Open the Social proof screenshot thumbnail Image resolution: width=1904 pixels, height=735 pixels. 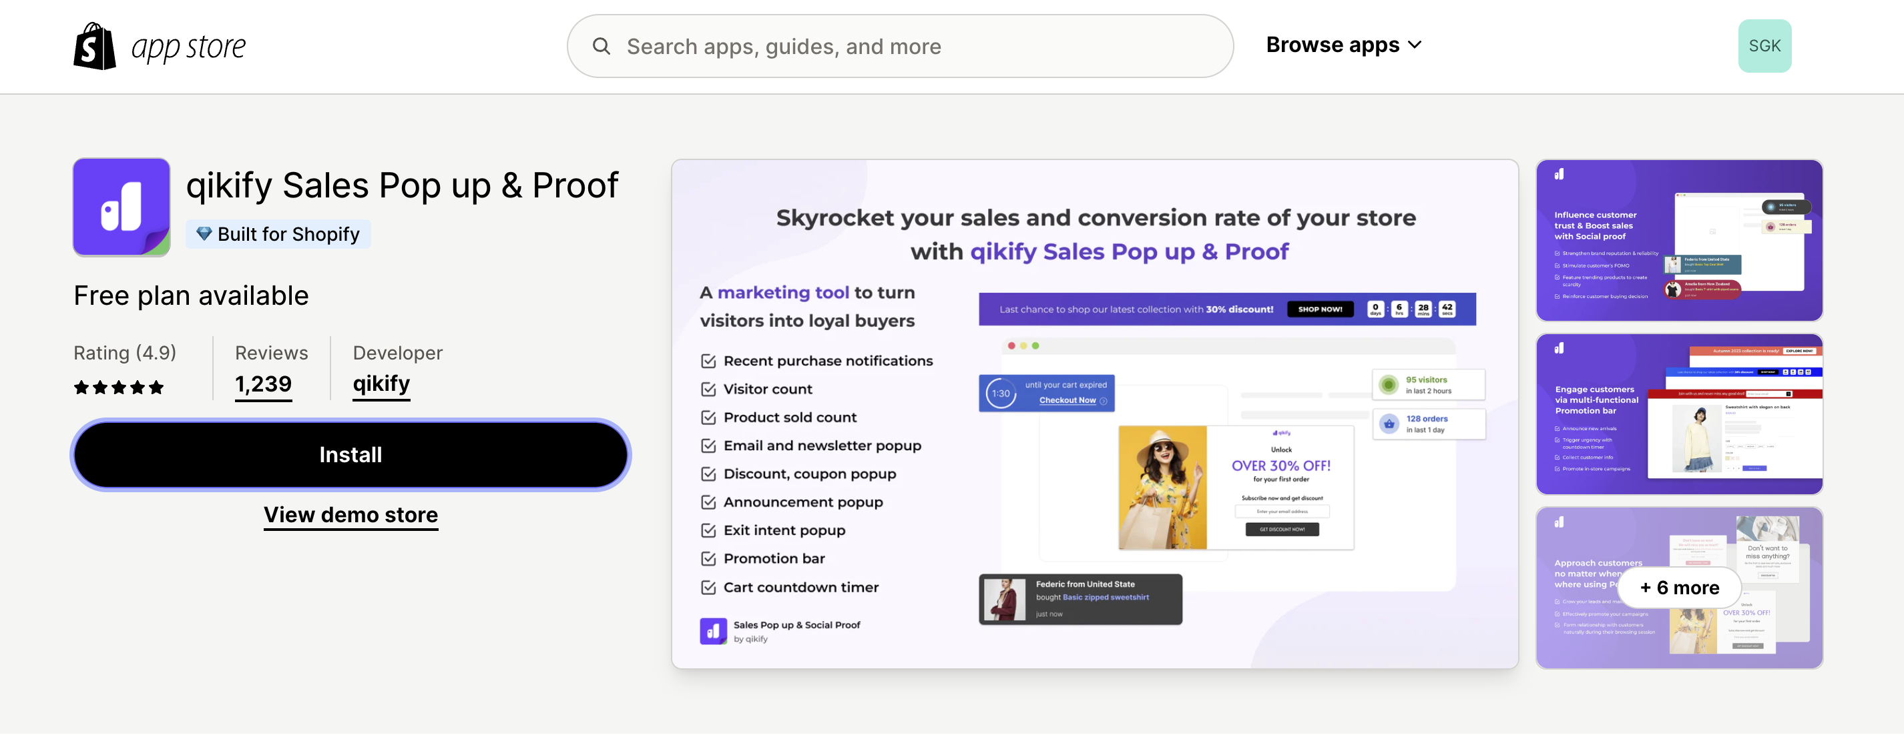click(1678, 240)
